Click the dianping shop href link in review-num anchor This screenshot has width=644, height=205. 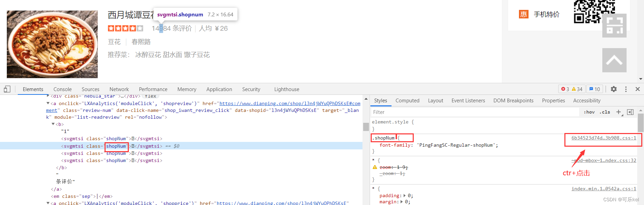(290, 103)
